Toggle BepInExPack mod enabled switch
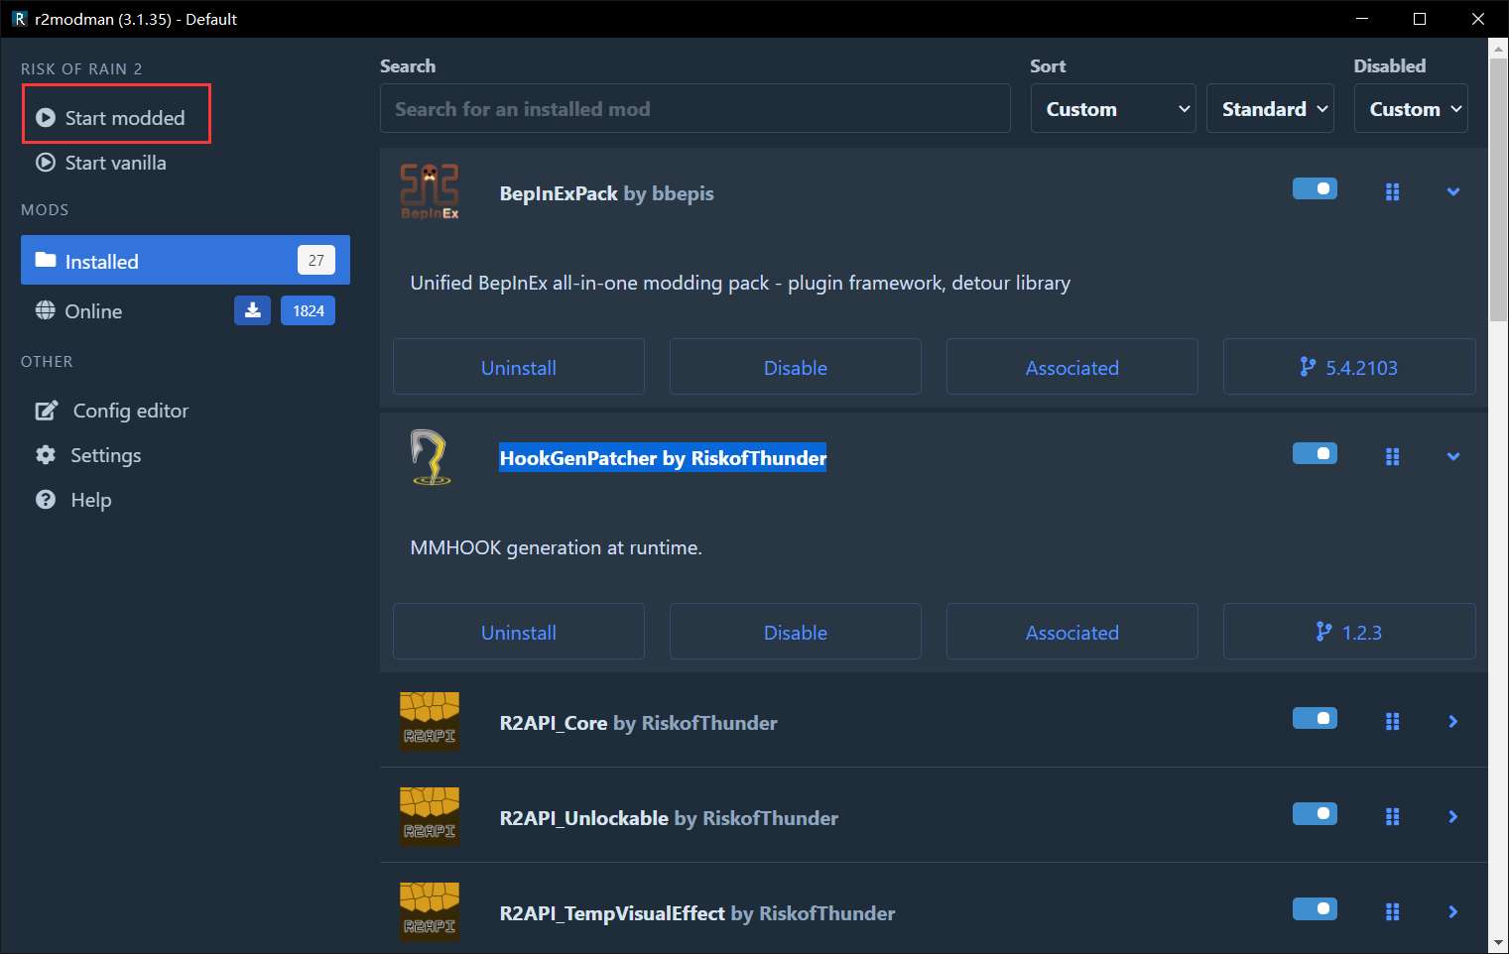The width and height of the screenshot is (1509, 954). click(1315, 188)
